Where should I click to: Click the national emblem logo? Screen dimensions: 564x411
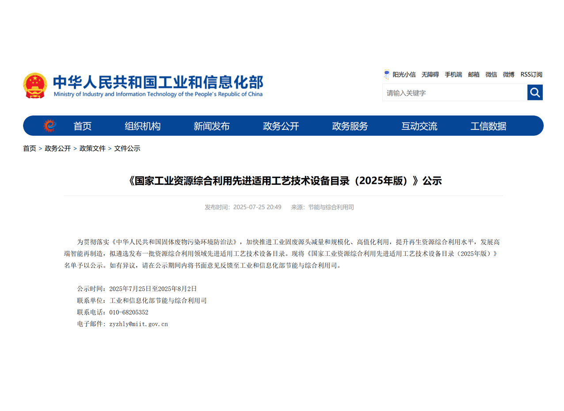[35, 85]
